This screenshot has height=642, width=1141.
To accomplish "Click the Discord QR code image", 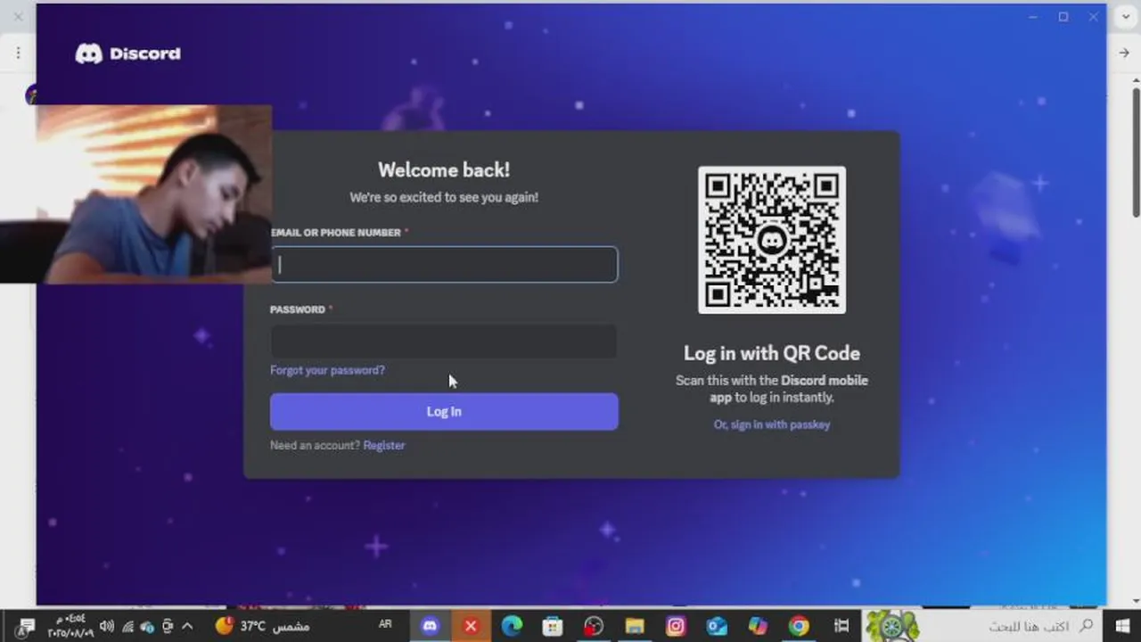I will point(772,240).
